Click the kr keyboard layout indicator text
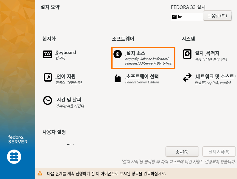237x179 pixels. click(x=180, y=17)
